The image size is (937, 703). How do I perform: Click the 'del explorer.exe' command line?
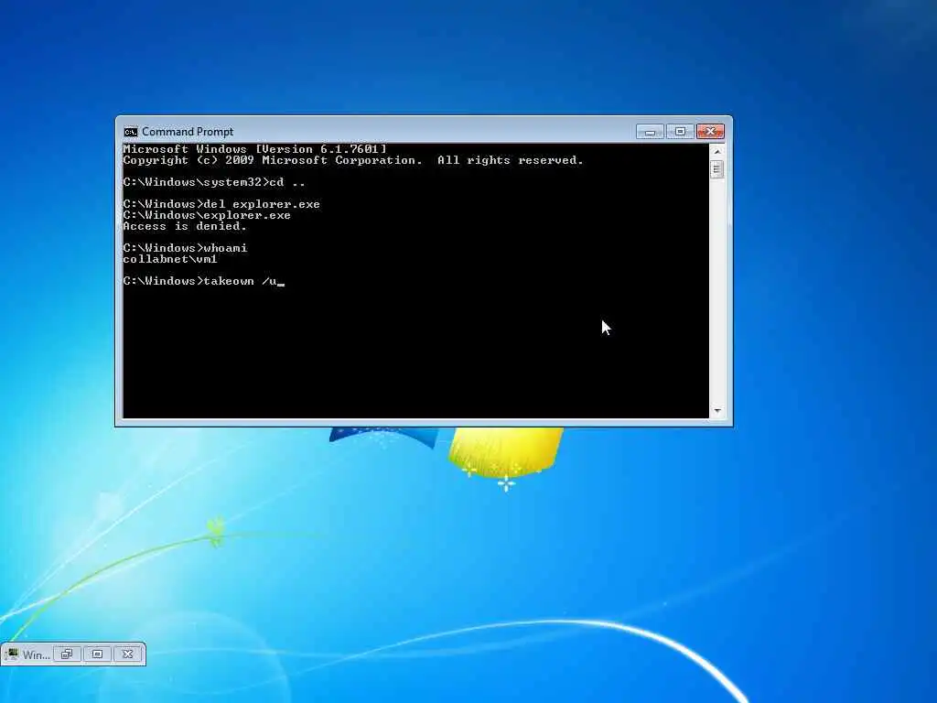[221, 204]
